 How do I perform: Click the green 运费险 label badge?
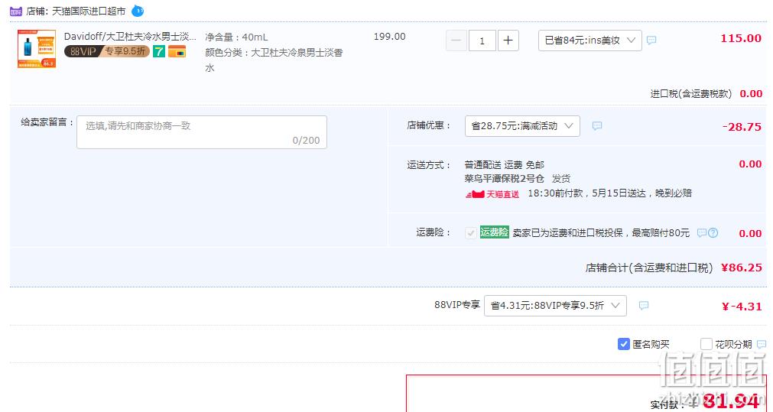point(494,232)
